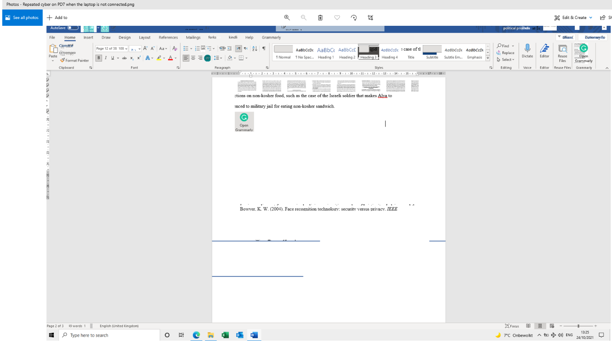Crop the photo
Screen dimensions: 612x343
[x=370, y=18]
